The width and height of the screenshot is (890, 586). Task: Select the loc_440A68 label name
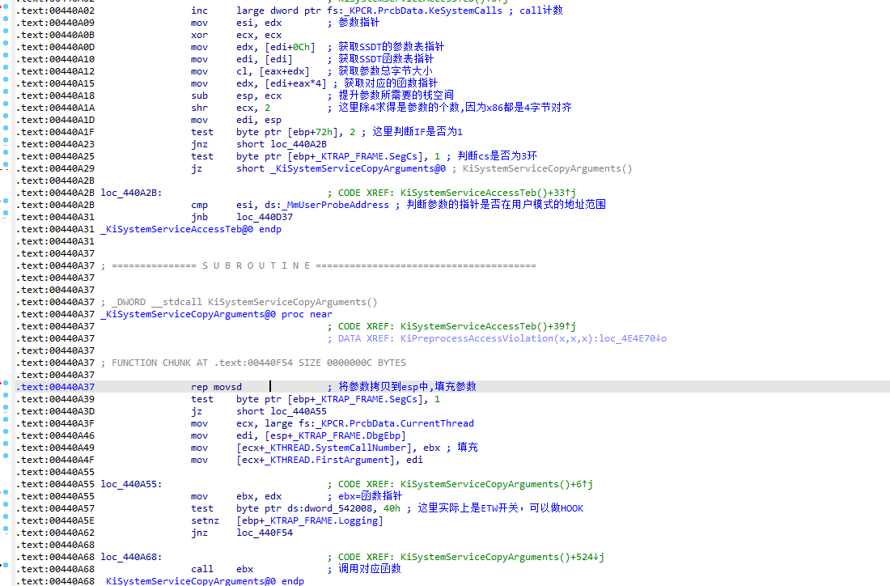pos(131,557)
